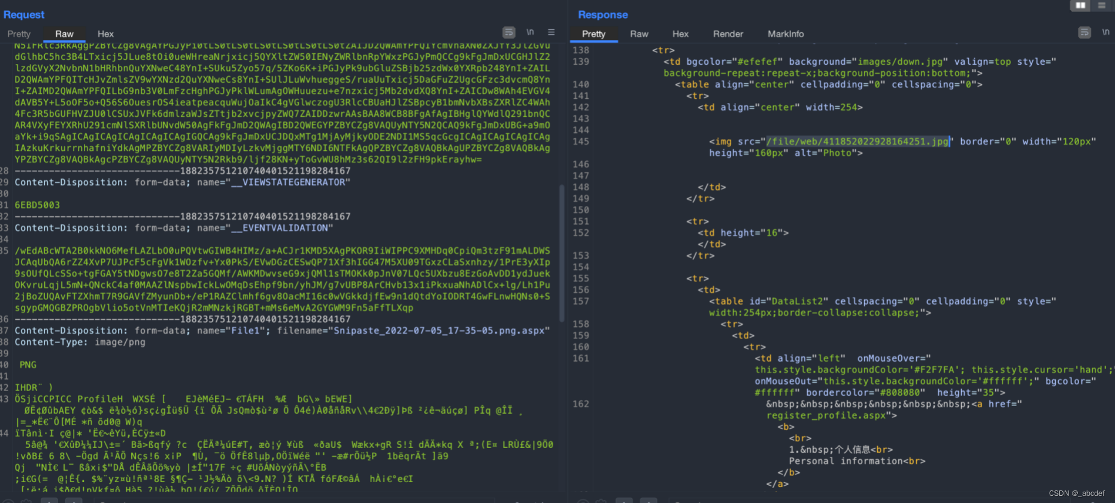1115x503 pixels.
Task: Click the base64 line beginning /wEdABcWTA2B0kkNO6
Action: [x=282, y=250]
